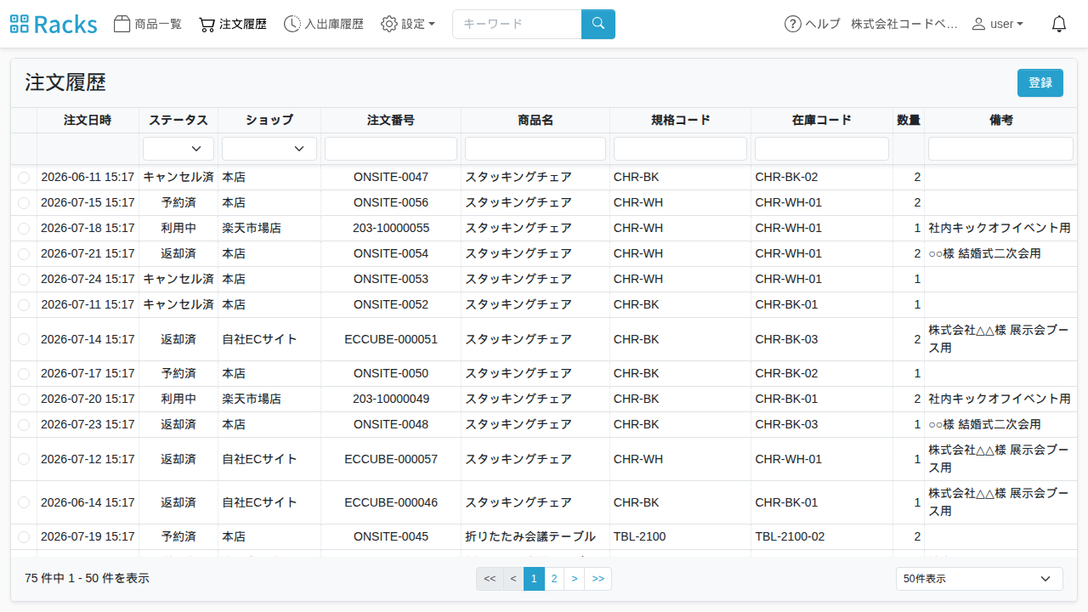Viewport: 1088px width, 612px height.
Task: Open the ショップ filter dropdown
Action: [x=269, y=149]
